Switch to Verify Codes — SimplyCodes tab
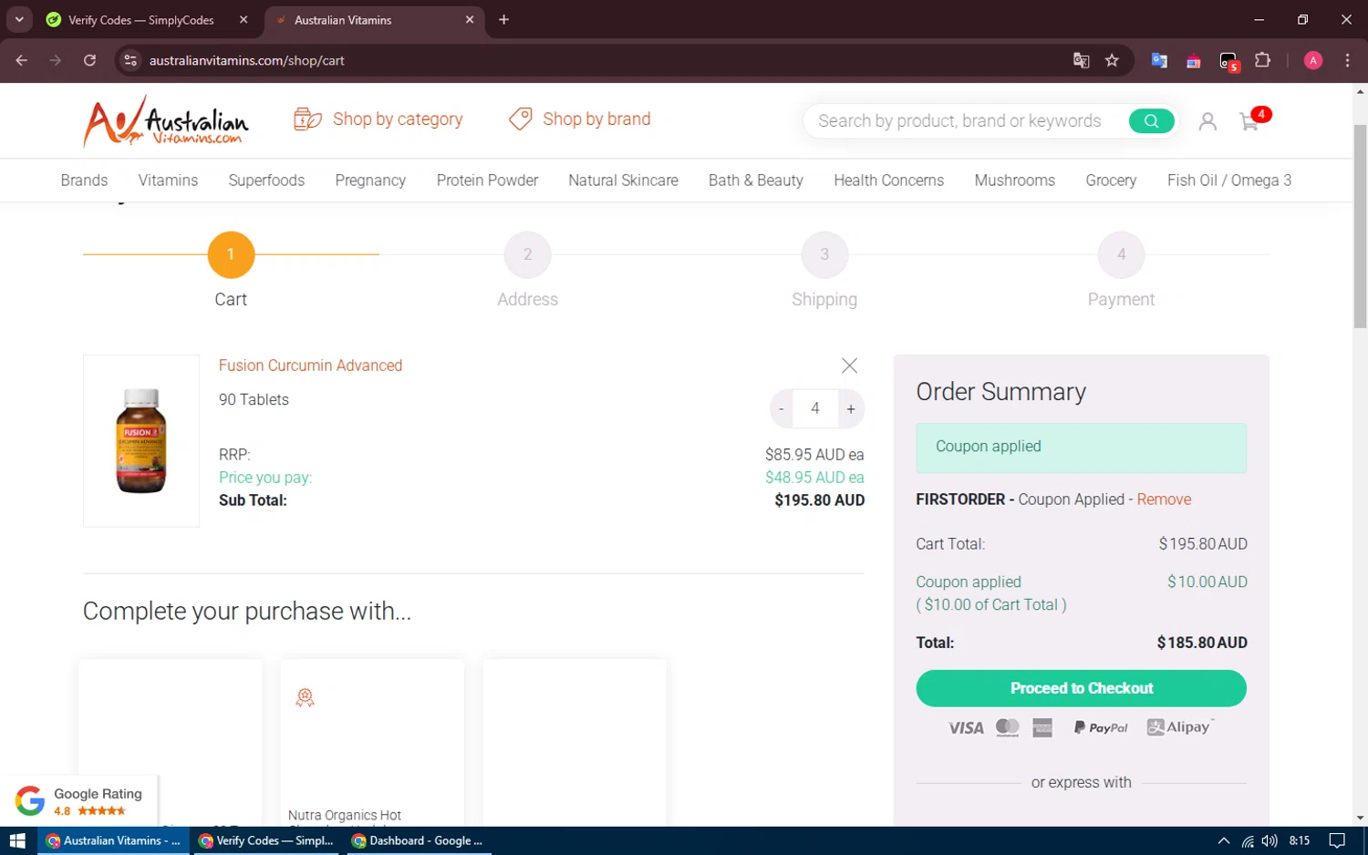 141,20
